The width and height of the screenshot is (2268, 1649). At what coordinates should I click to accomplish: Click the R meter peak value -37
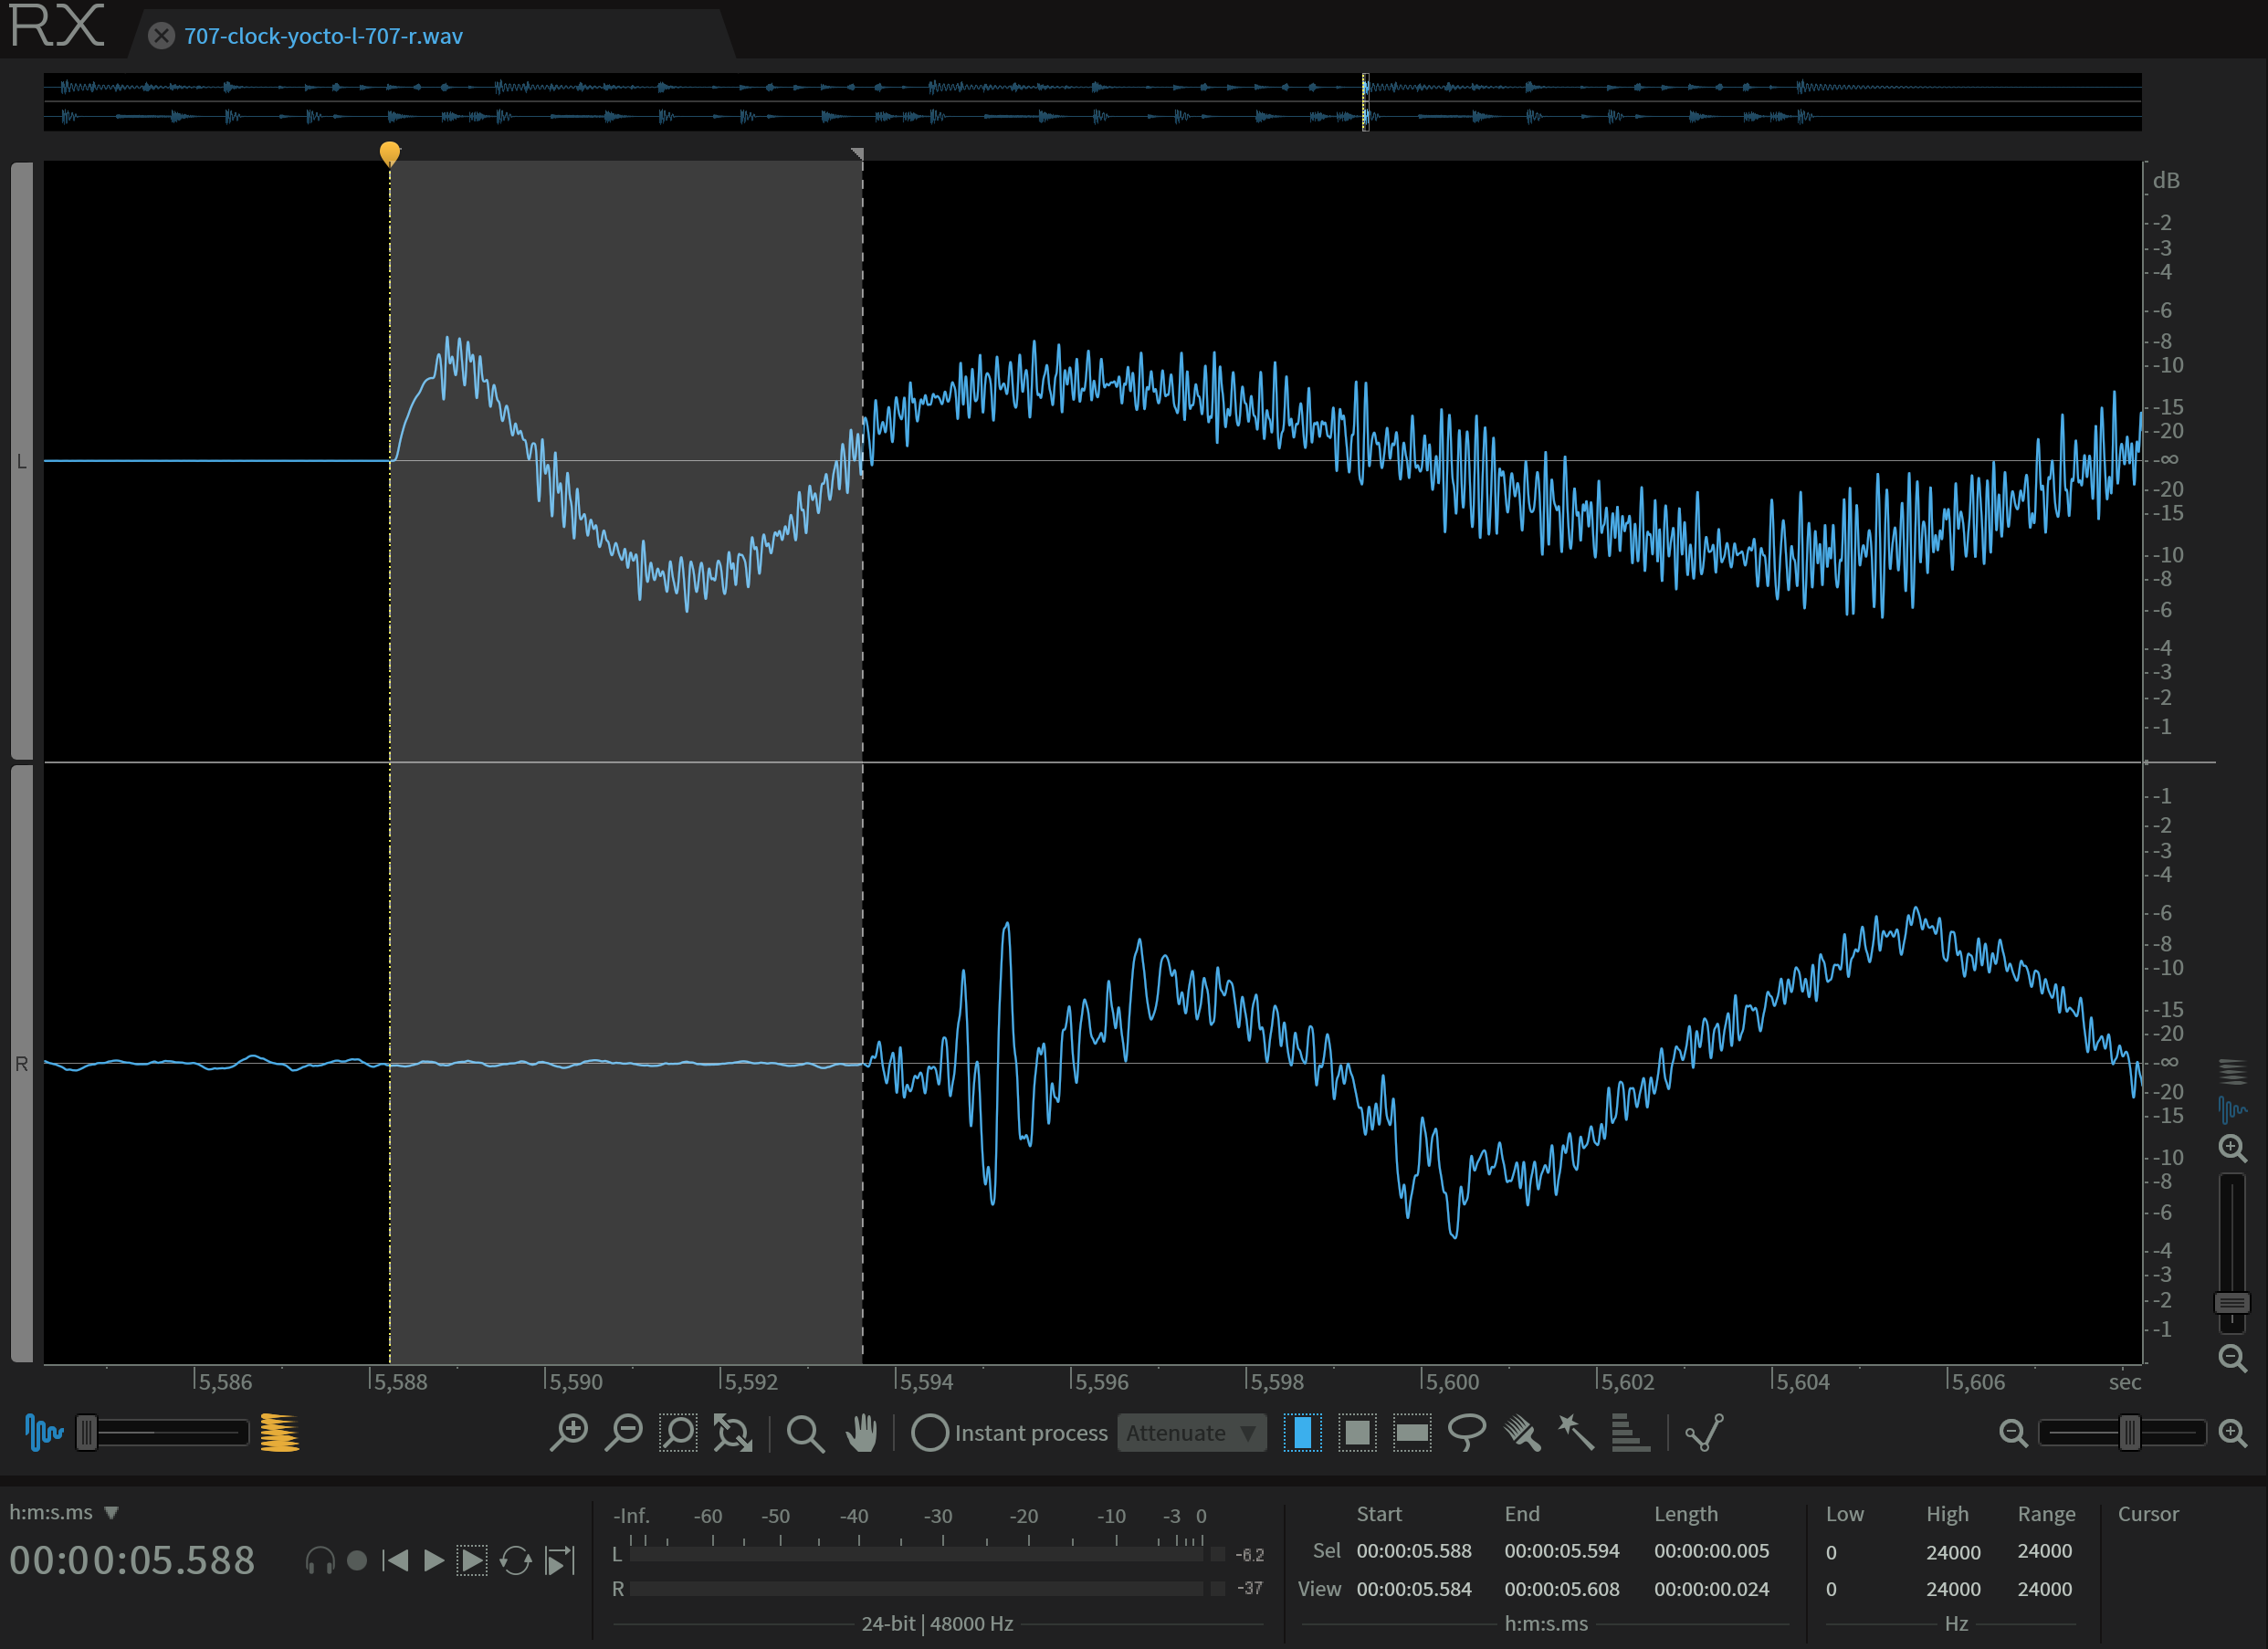[x=1250, y=1588]
